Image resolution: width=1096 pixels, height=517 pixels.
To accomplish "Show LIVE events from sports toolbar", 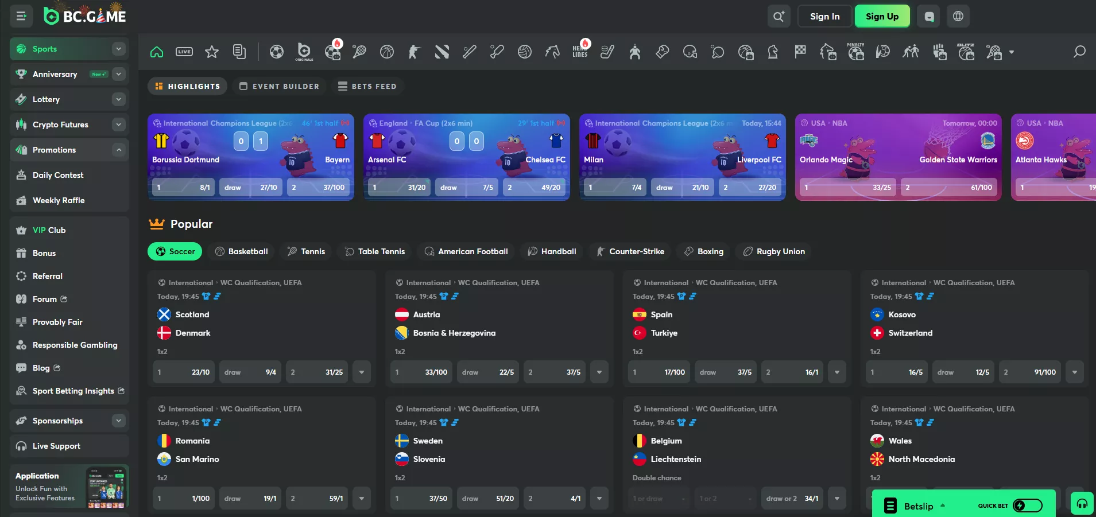I will (x=184, y=52).
